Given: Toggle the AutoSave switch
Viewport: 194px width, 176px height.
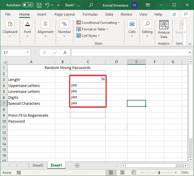Looking at the screenshot, I should tap(28, 5).
